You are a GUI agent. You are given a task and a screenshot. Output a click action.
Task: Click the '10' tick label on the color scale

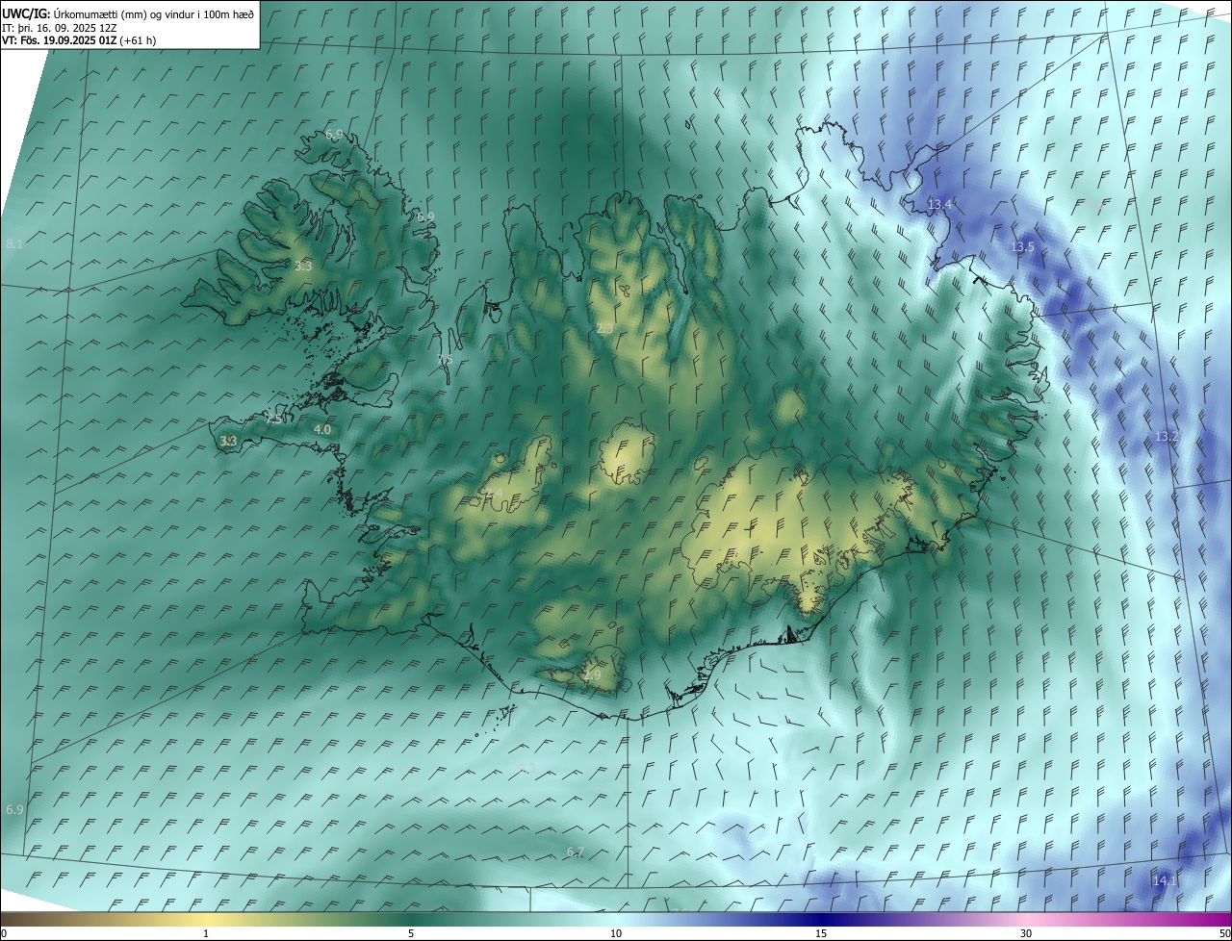[616, 933]
